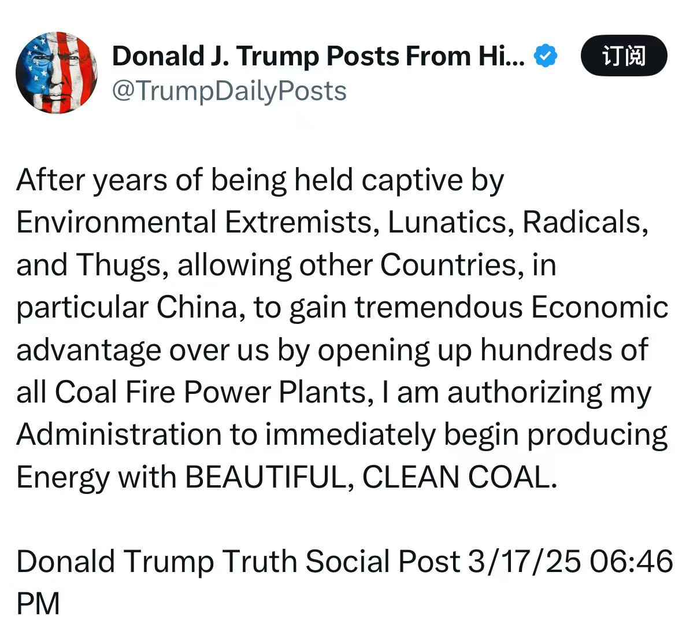Click the word "Economic" in the post

coord(599,307)
